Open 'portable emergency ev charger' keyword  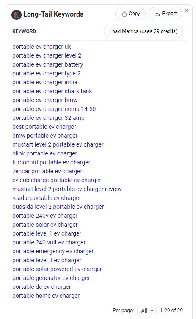click(x=53, y=251)
